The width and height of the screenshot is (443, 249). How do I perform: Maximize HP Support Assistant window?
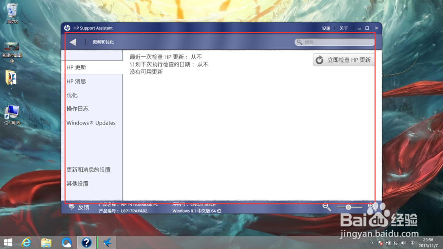(367, 28)
